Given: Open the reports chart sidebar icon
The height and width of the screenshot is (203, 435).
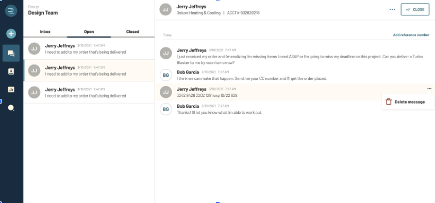Looking at the screenshot, I should pyautogui.click(x=11, y=89).
